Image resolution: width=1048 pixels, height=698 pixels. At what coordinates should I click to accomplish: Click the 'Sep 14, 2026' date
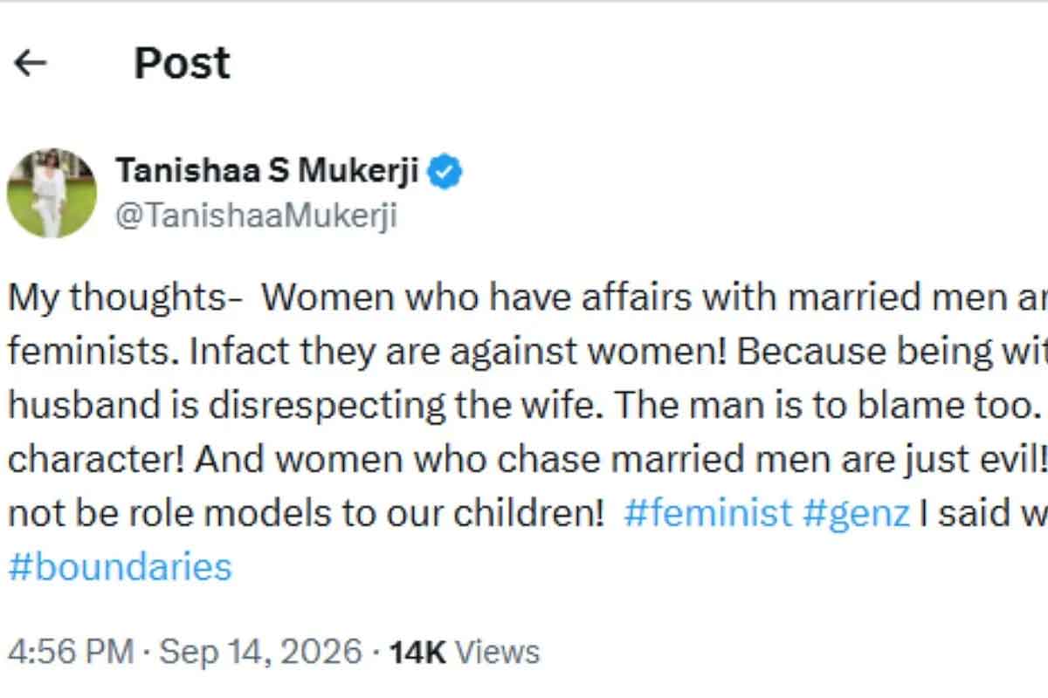(262, 652)
